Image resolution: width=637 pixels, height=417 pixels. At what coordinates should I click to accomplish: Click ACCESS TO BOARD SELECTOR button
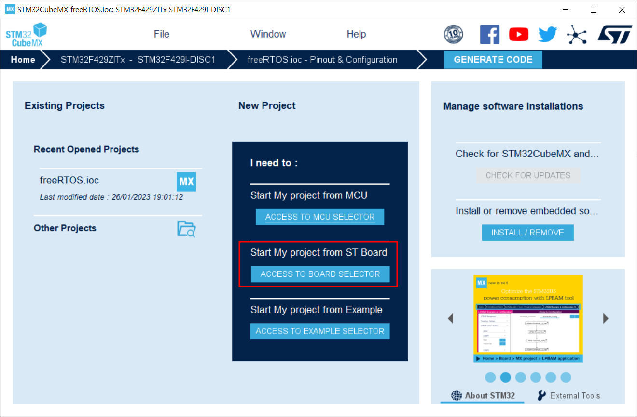click(x=320, y=274)
